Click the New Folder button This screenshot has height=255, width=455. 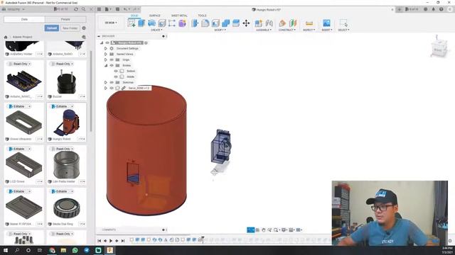[x=70, y=28]
